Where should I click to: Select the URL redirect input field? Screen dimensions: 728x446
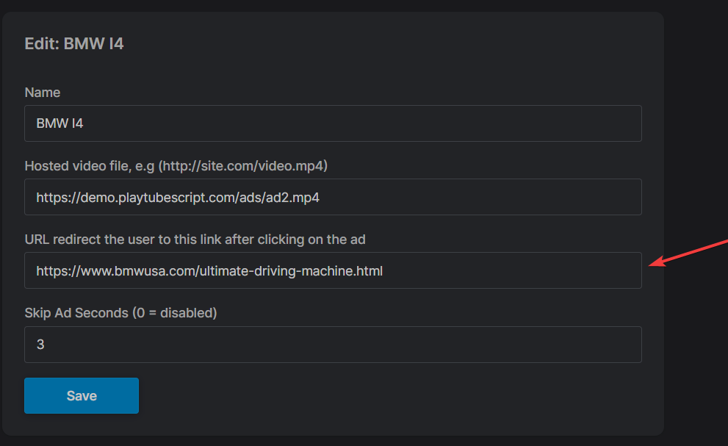click(333, 271)
